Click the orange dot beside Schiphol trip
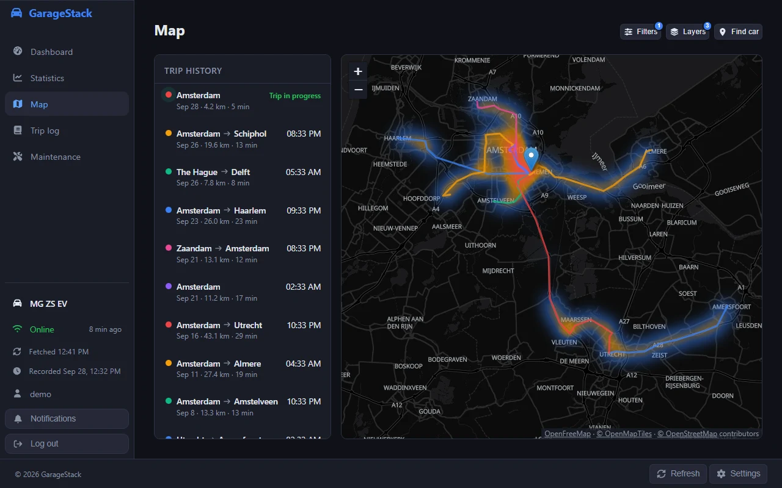This screenshot has height=488, width=782. coord(169,133)
